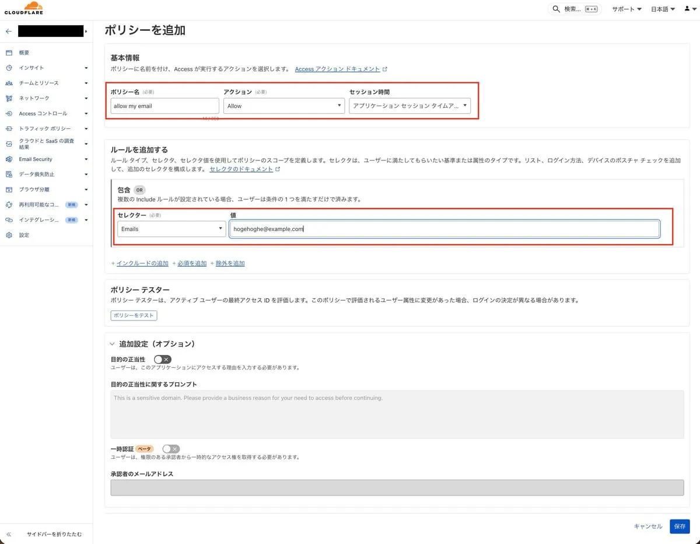Click the back arrow in sidebar
700x544 pixels.
tap(8, 31)
